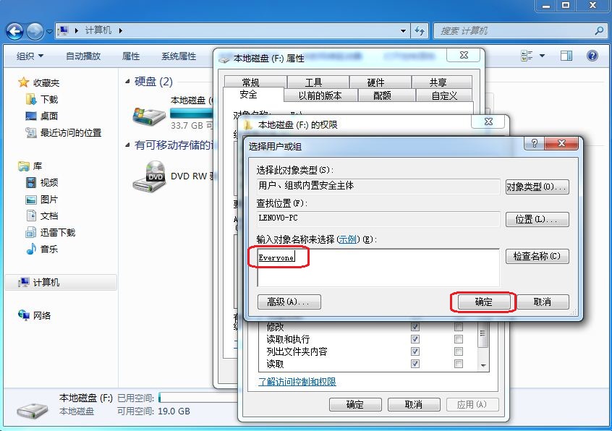Open the 组织 dropdown menu
The image size is (612, 431).
pos(30,56)
